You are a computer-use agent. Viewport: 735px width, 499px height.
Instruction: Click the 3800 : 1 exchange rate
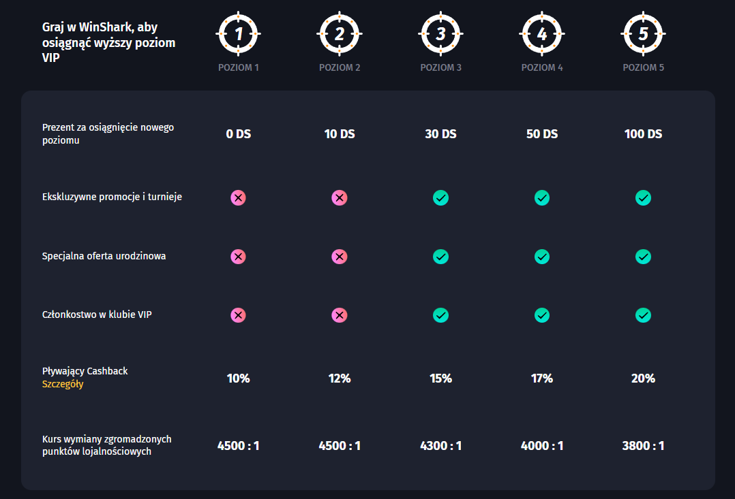coord(643,446)
